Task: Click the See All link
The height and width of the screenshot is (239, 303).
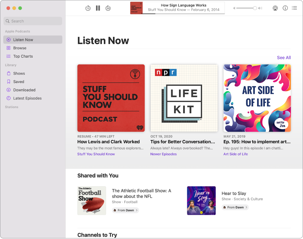Action: pyautogui.click(x=283, y=58)
